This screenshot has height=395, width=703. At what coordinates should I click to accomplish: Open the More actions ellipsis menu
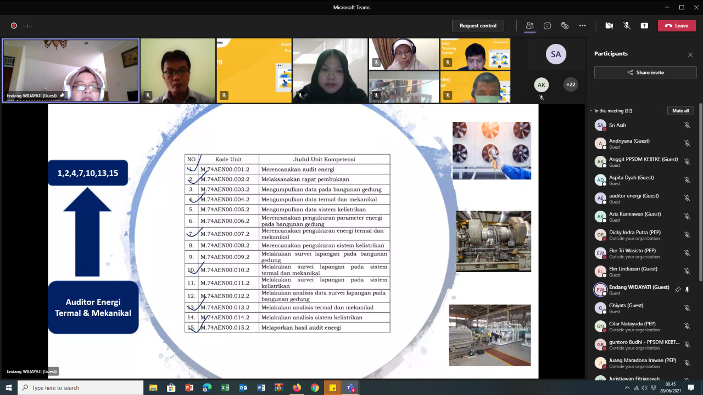[582, 26]
